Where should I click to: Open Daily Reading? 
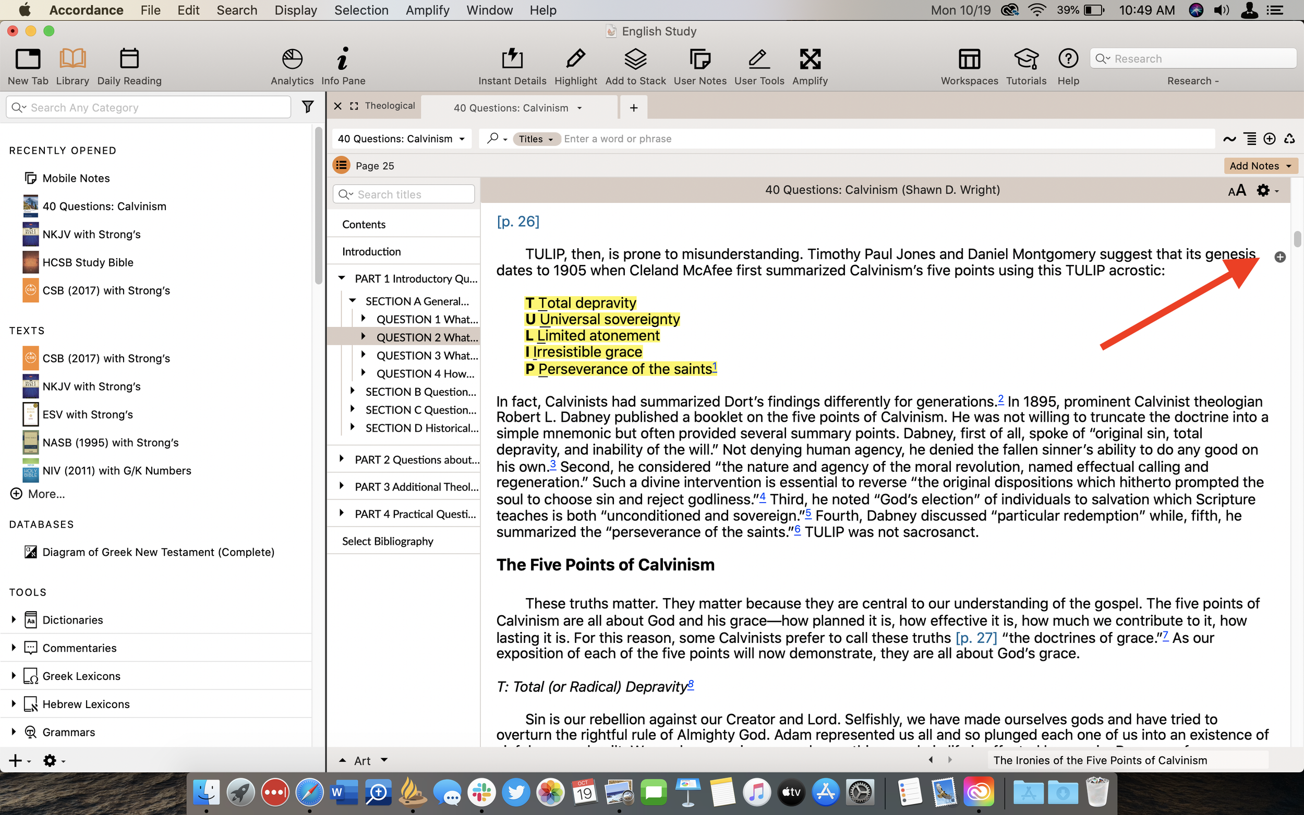pos(129,66)
